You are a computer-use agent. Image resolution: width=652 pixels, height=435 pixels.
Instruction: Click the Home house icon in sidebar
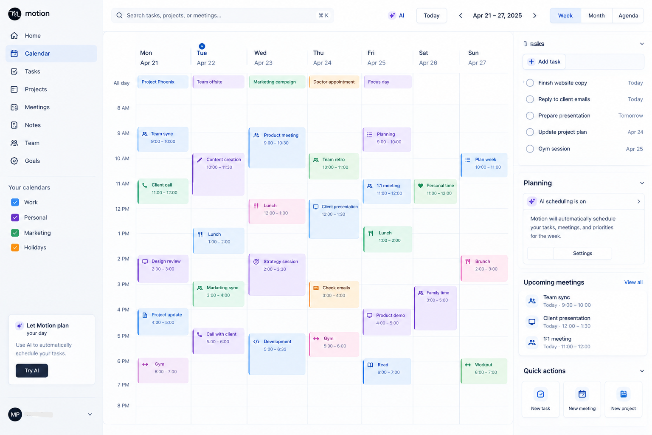point(14,36)
